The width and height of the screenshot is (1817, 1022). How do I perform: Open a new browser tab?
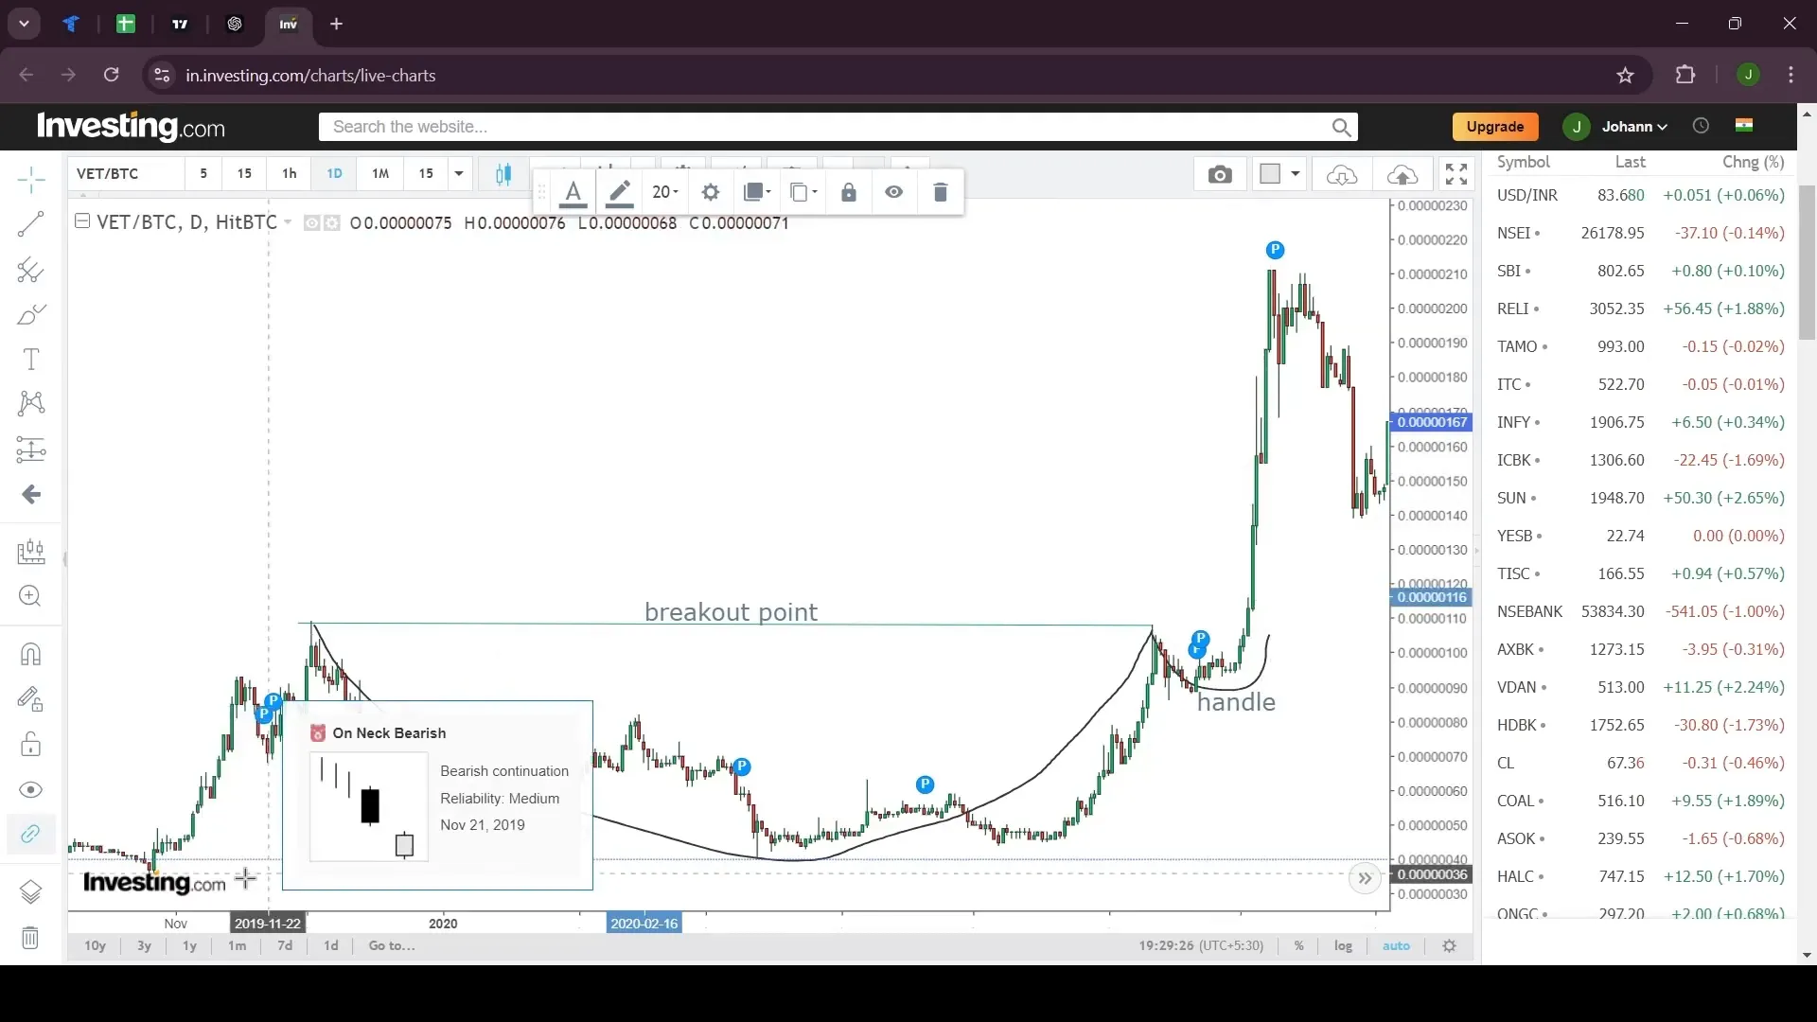(336, 25)
